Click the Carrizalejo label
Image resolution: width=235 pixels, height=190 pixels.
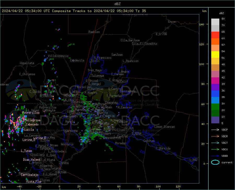[x=30, y=175]
